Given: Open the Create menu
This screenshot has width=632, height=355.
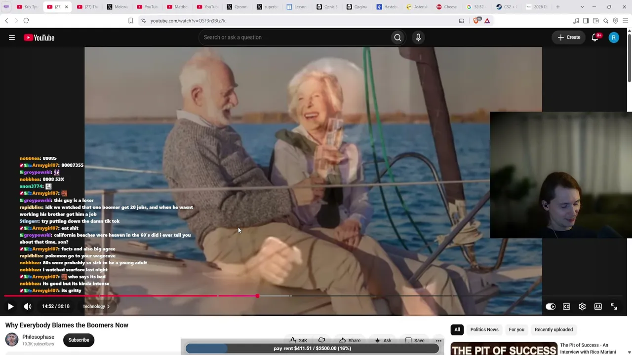Looking at the screenshot, I should (x=569, y=37).
